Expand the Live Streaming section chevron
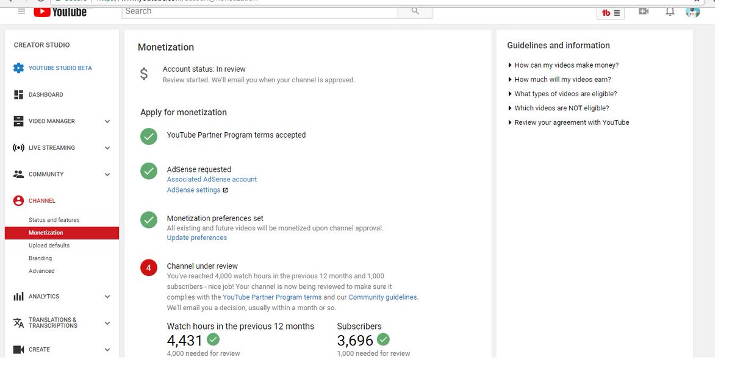732x385 pixels. 107,148
